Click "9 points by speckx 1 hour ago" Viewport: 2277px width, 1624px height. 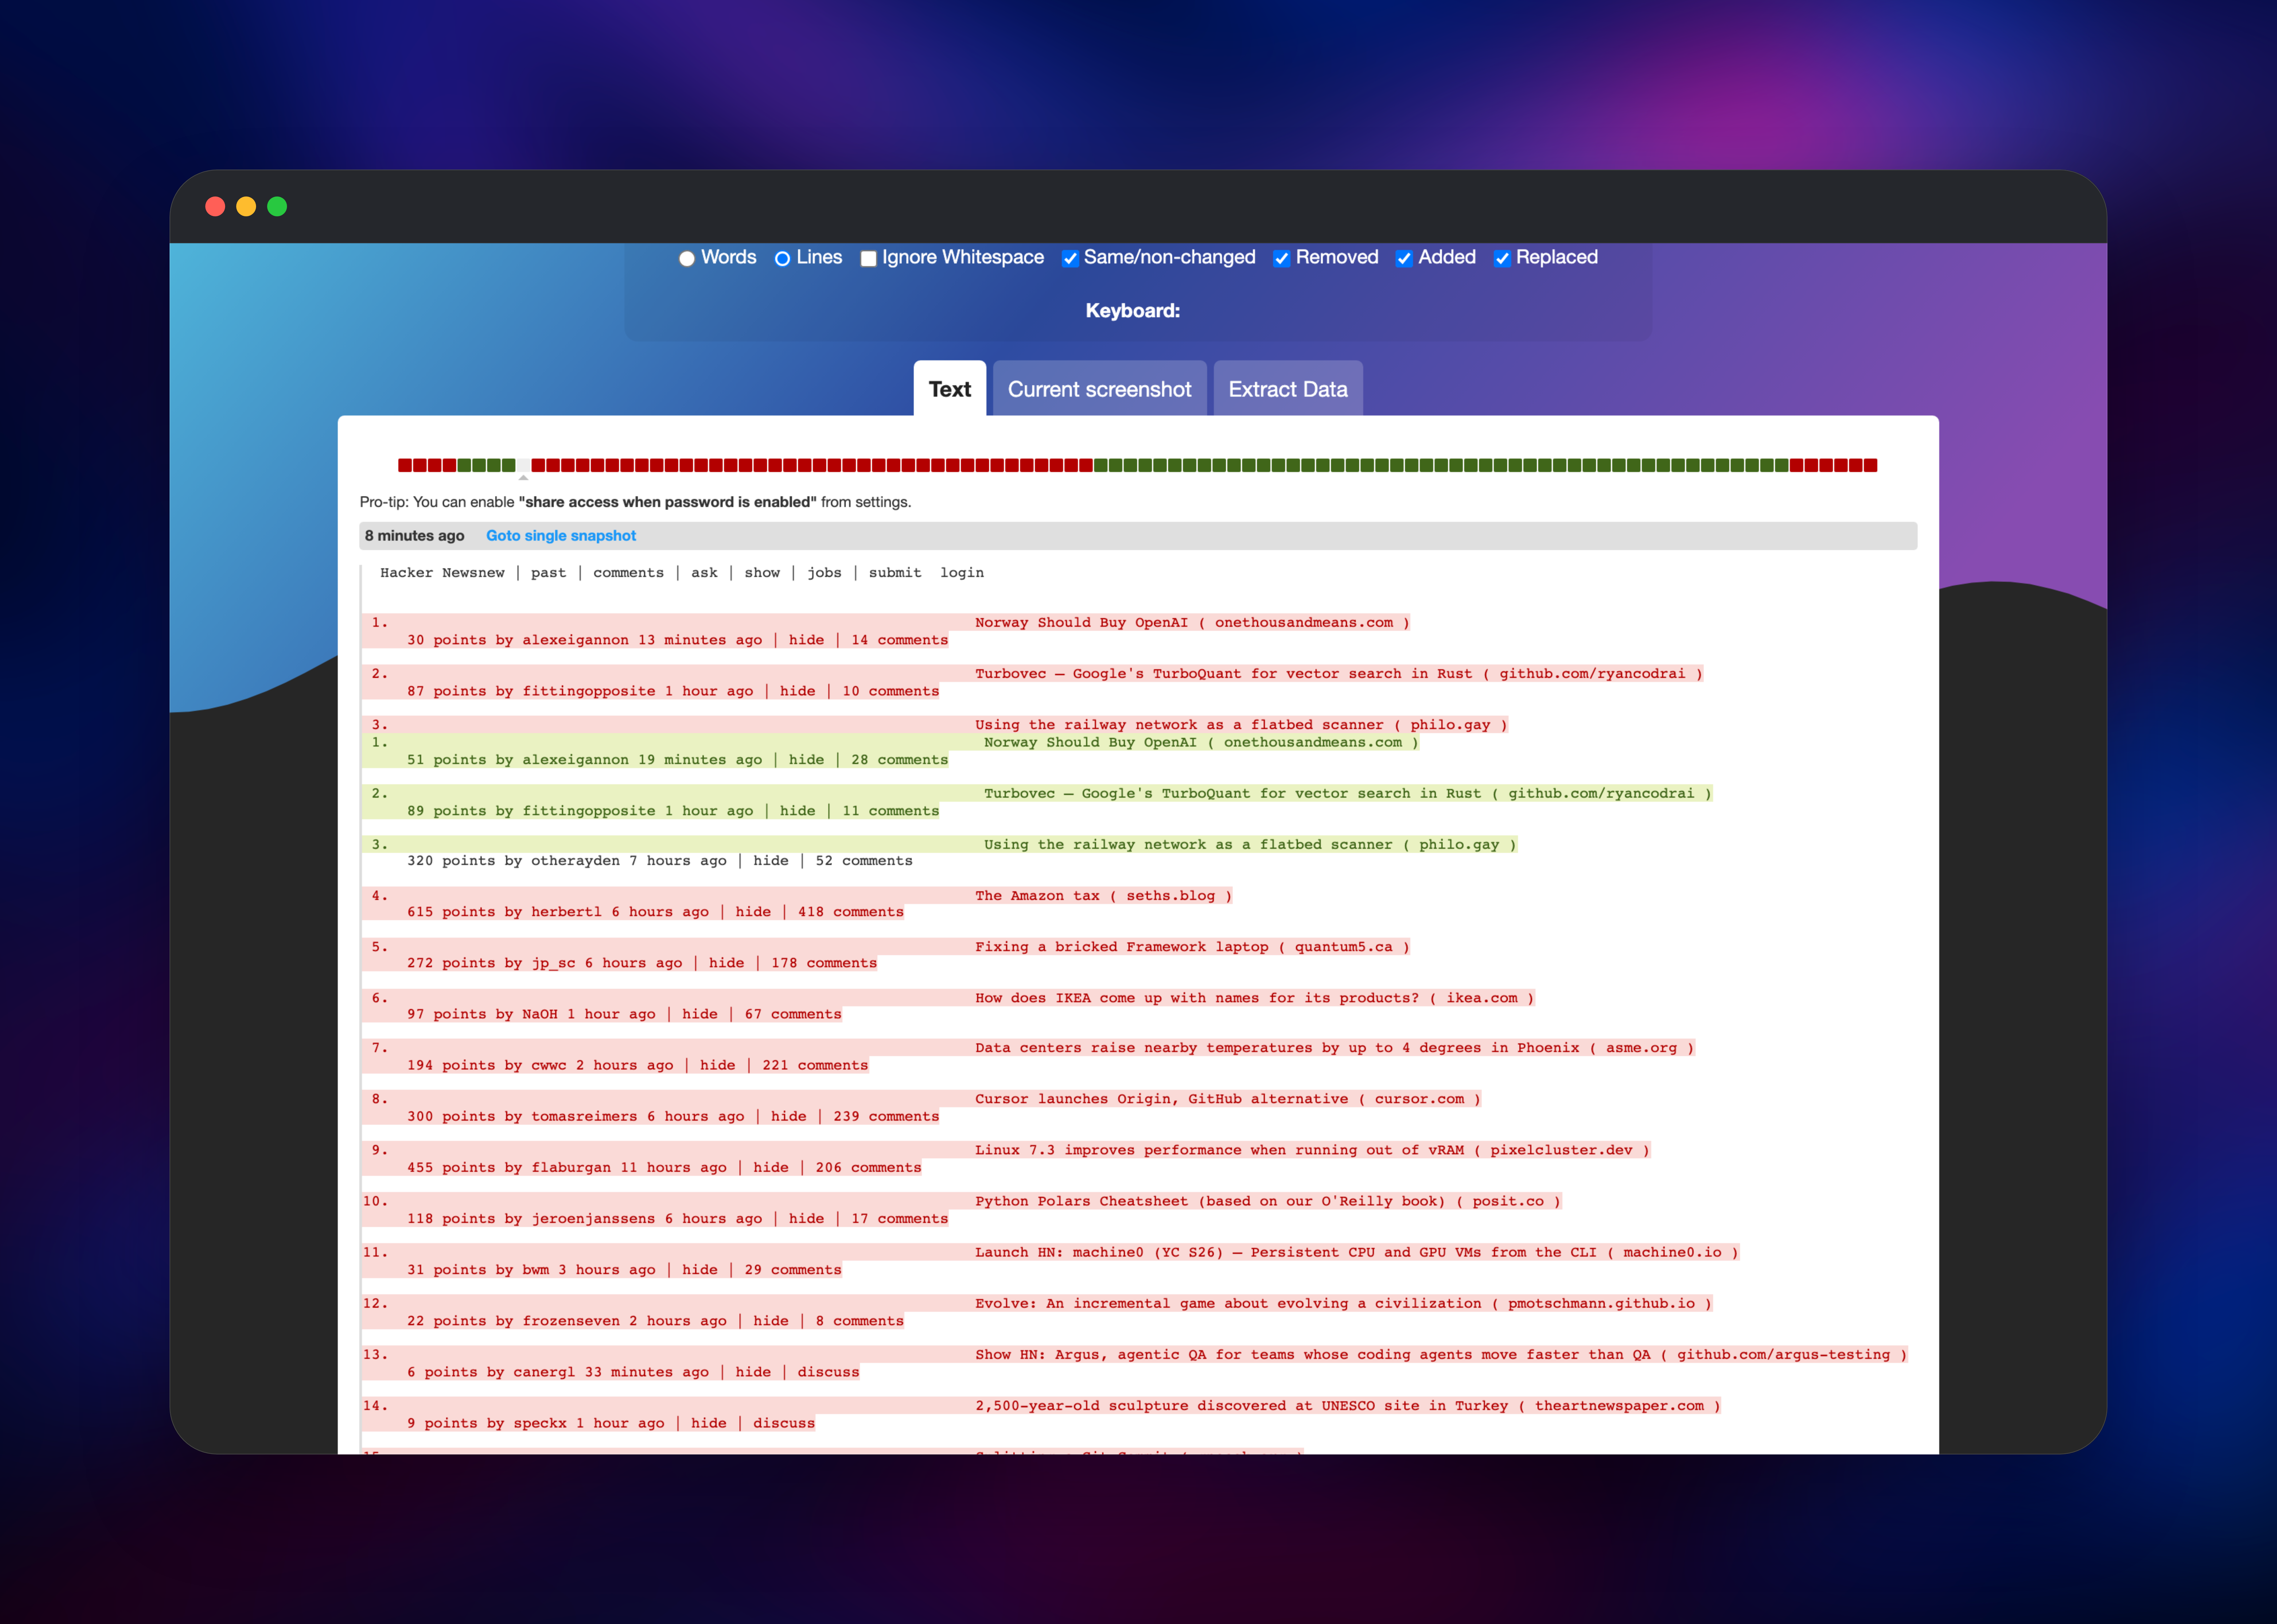click(x=536, y=1423)
